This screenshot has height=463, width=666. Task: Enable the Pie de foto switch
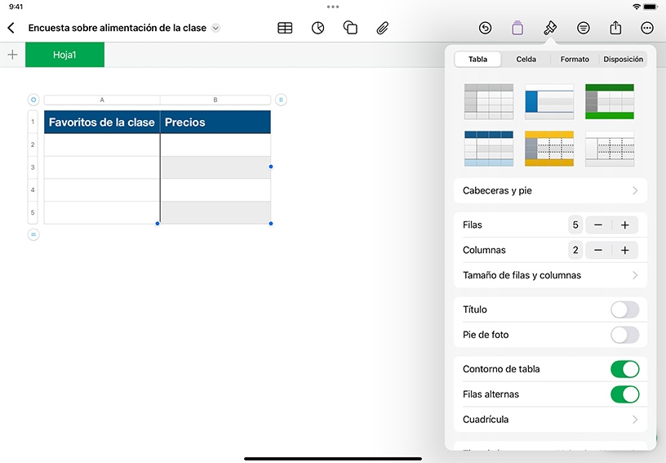click(x=625, y=335)
